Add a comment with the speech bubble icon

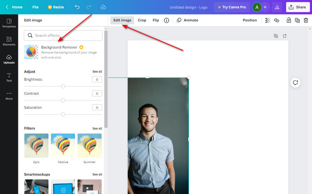click(x=295, y=82)
